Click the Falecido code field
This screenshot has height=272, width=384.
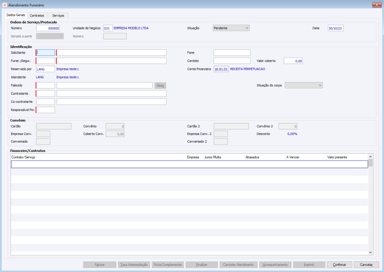[x=46, y=86]
